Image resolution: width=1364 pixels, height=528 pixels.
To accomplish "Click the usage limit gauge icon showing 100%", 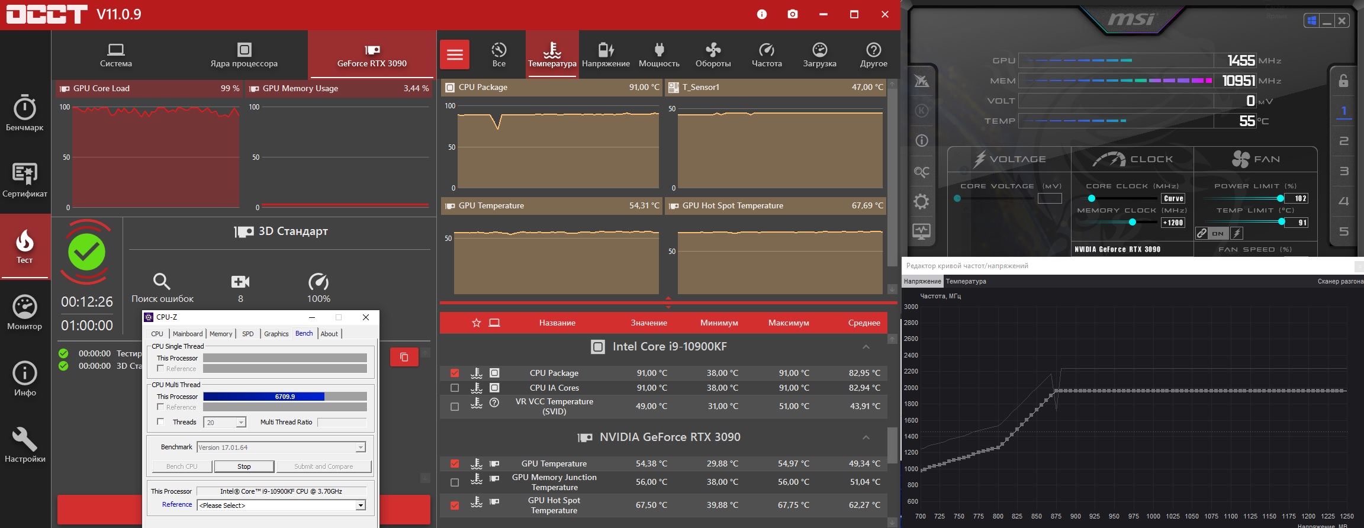I will (319, 281).
